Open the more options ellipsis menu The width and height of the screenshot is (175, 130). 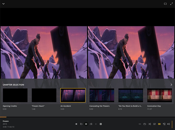click(140, 124)
